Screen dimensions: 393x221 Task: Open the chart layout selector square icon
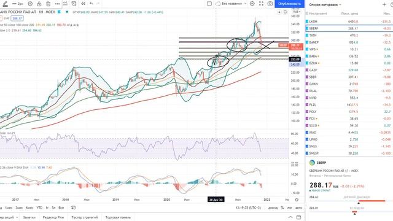pyautogui.click(x=209, y=4)
